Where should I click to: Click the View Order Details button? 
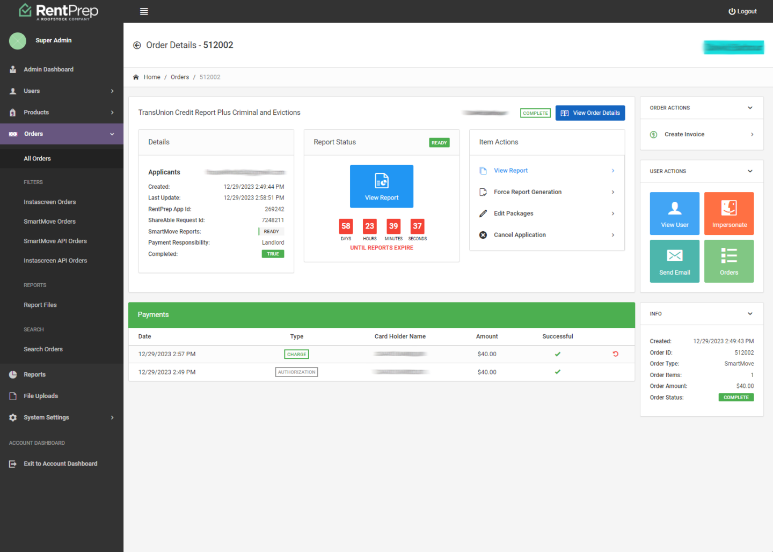(x=590, y=113)
